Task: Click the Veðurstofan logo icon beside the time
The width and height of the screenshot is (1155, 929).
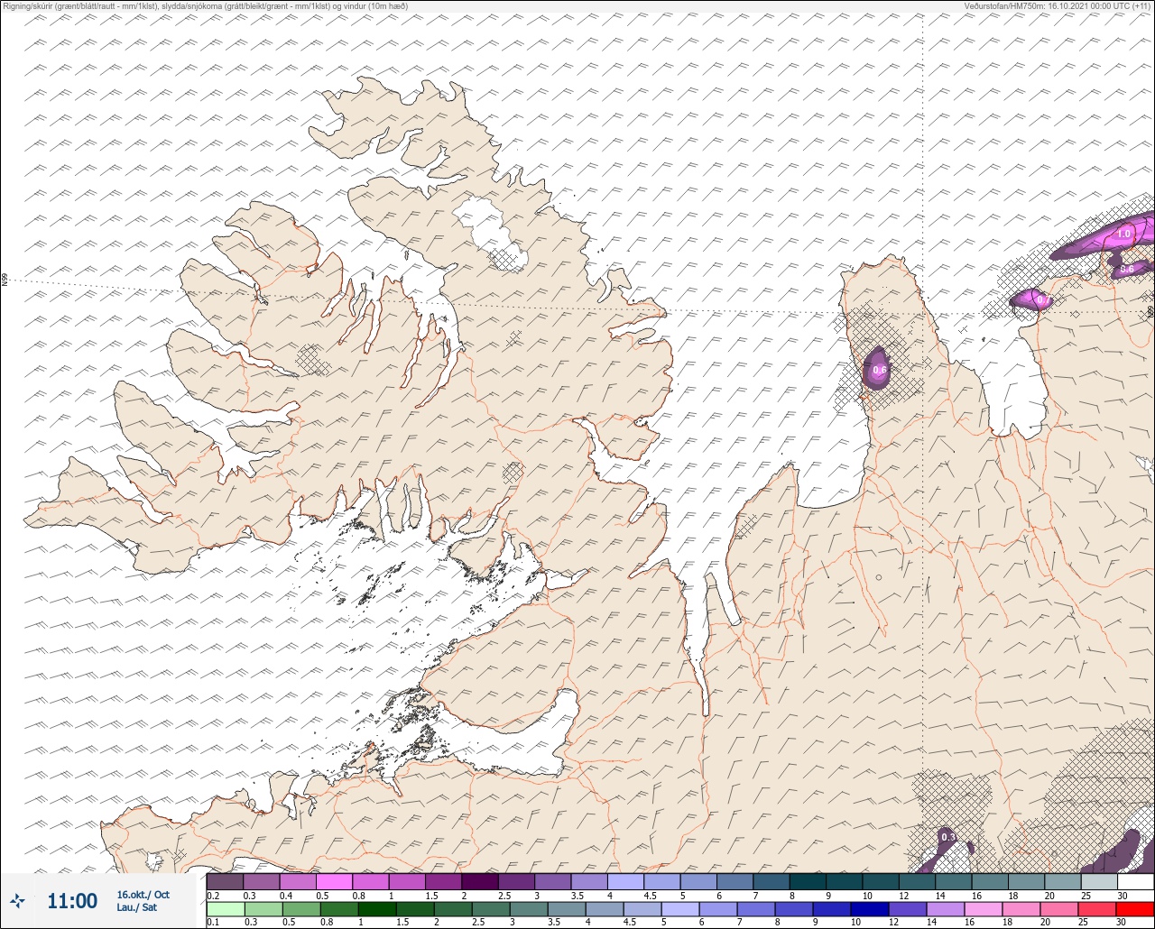Action: (x=17, y=900)
